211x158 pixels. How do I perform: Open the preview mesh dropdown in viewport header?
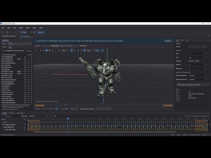[x=63, y=46]
